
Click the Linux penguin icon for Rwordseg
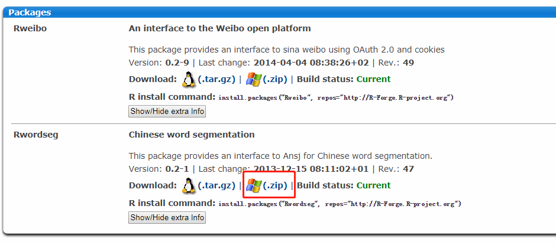point(189,185)
